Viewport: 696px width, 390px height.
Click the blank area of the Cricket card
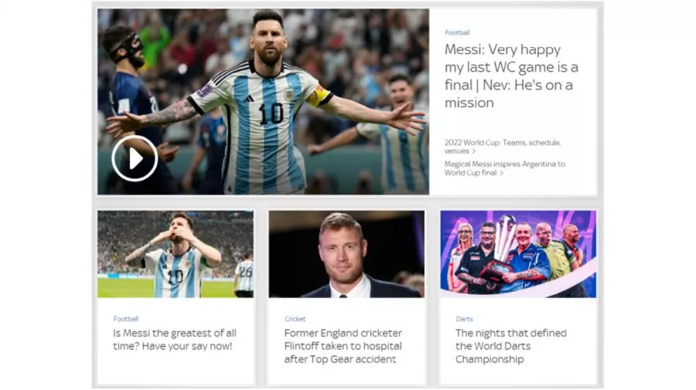[x=346, y=375]
